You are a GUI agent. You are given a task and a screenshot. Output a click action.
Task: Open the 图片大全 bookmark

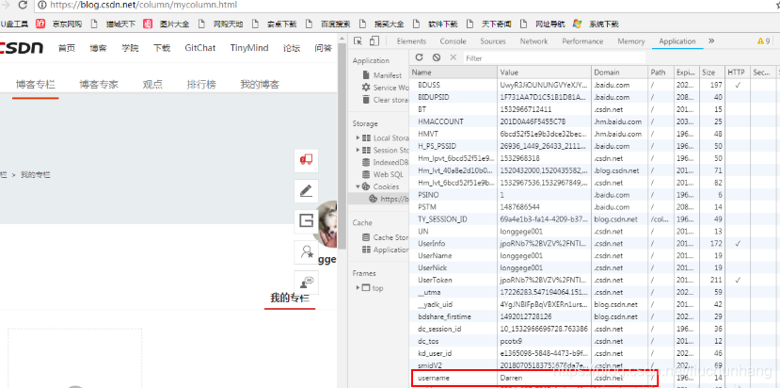tap(167, 24)
